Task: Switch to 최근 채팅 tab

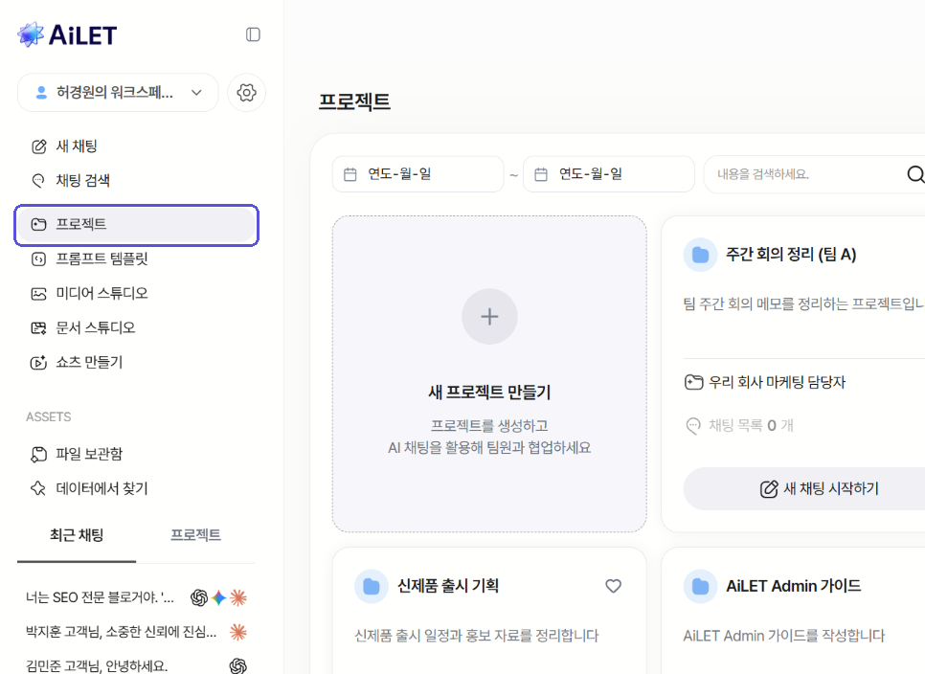Action: [x=77, y=535]
